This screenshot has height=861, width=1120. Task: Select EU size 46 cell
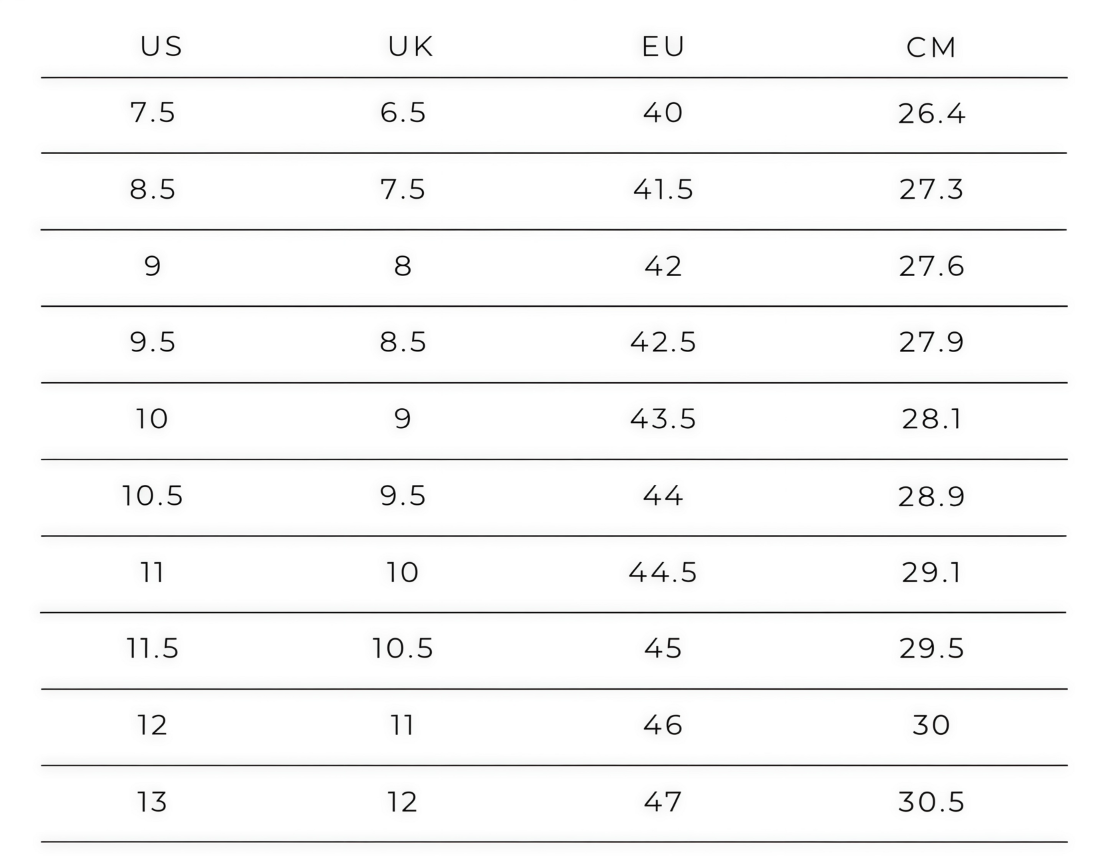(663, 726)
